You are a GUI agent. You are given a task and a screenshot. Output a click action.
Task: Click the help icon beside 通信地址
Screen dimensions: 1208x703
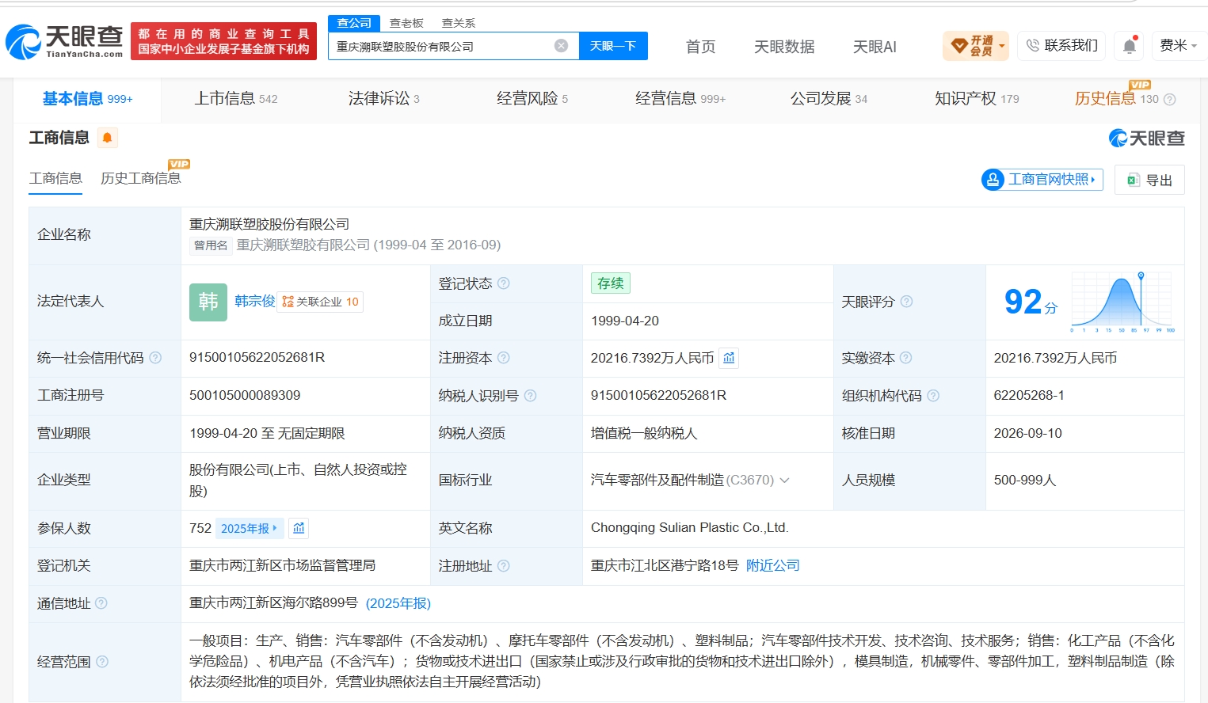point(101,603)
